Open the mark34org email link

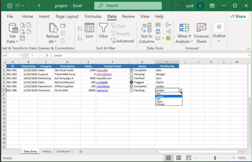tap(103, 86)
